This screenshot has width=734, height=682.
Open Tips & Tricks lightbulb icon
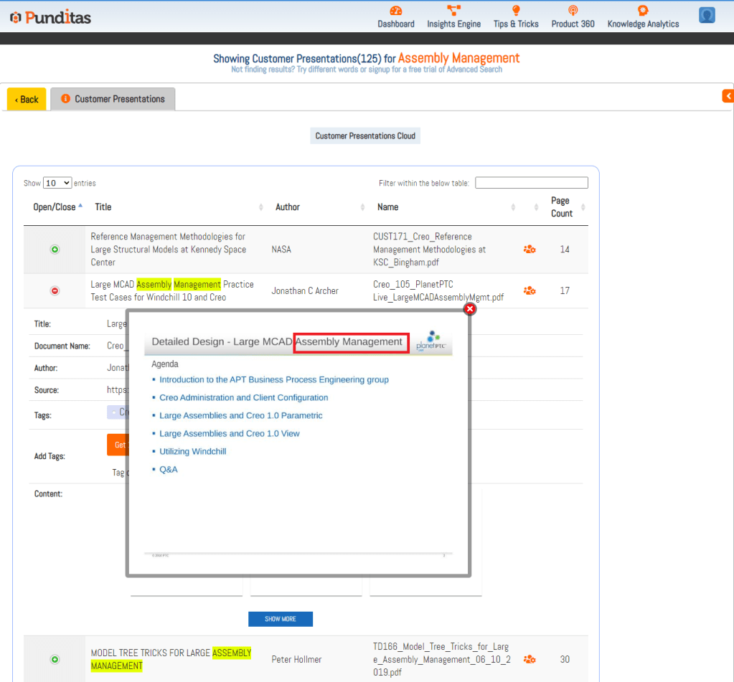[x=515, y=11]
